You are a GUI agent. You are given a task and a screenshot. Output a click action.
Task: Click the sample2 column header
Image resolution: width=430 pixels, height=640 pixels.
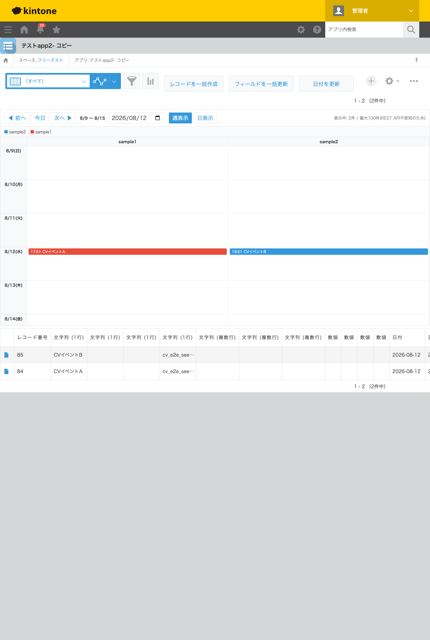coord(329,142)
